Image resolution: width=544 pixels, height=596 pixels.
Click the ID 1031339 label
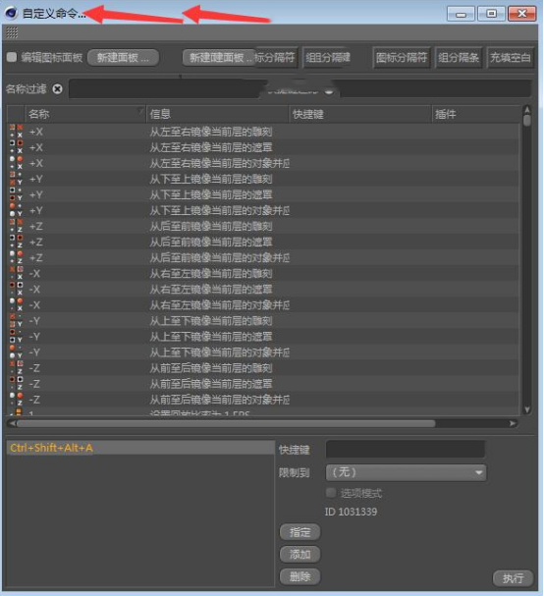click(x=351, y=512)
